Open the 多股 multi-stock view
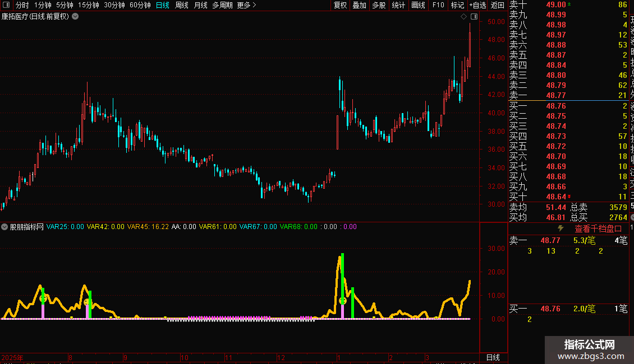Screen dimensions: 634x364 coord(379,5)
